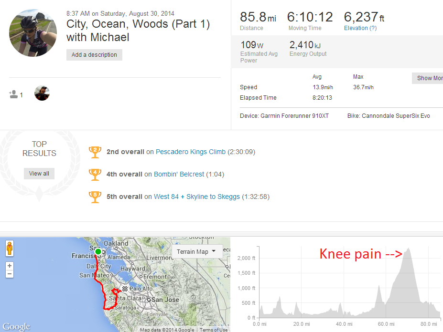Select the Street View pegman icon
Screen dimensions: 443x332
(x=10, y=249)
